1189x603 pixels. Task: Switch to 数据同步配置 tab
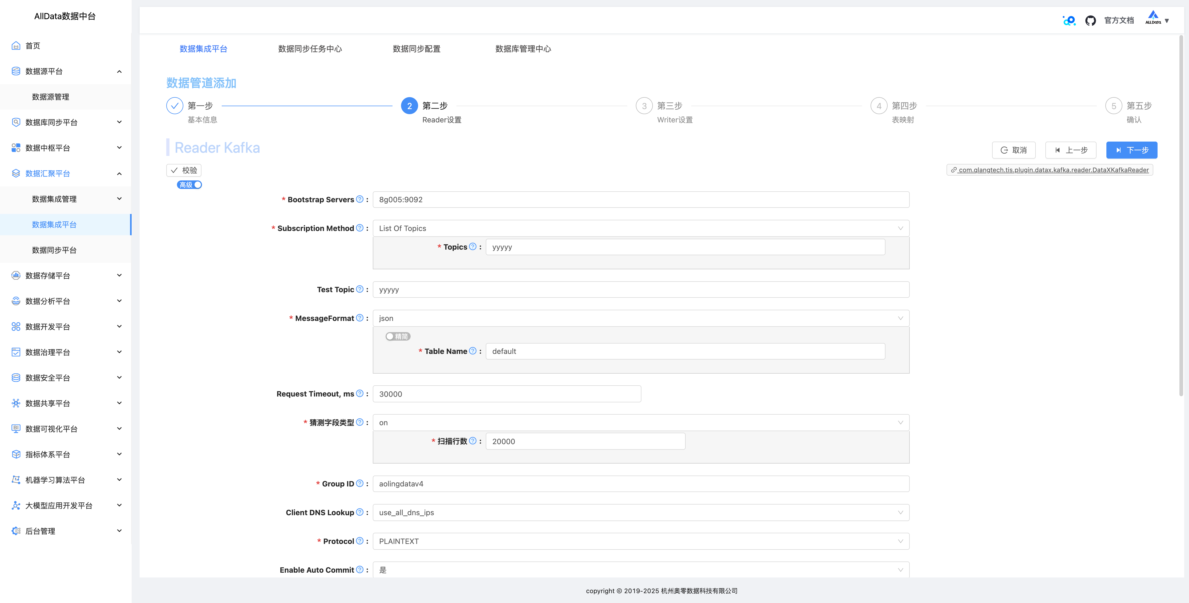pyautogui.click(x=416, y=49)
